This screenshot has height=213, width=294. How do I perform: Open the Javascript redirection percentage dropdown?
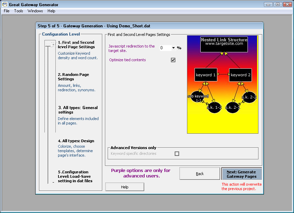click(x=173, y=48)
